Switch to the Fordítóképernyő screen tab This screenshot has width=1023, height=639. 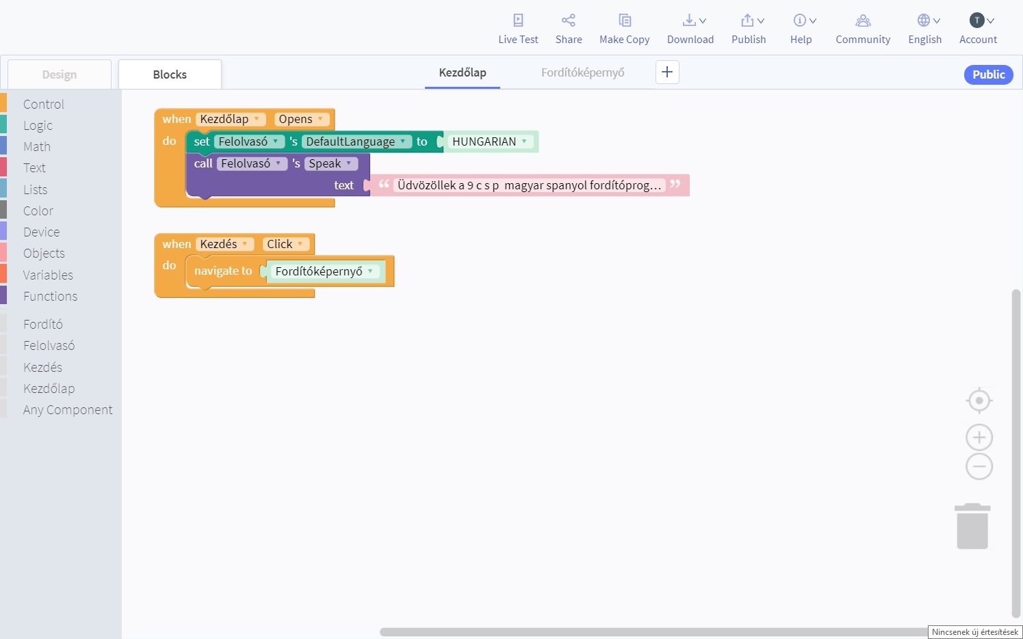tap(582, 72)
